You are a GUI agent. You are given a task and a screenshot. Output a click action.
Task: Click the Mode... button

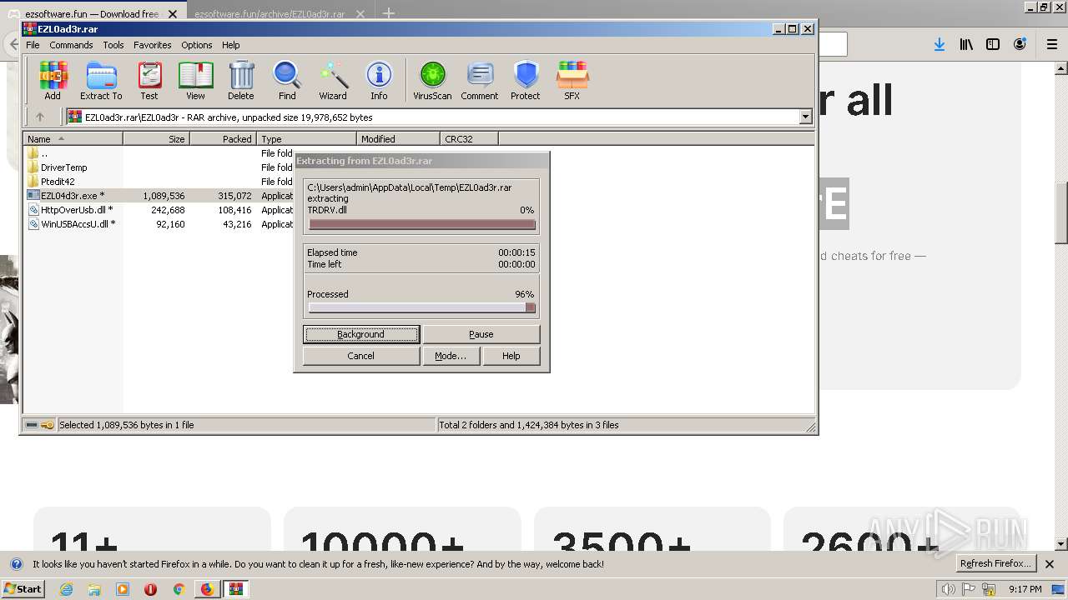[451, 356]
